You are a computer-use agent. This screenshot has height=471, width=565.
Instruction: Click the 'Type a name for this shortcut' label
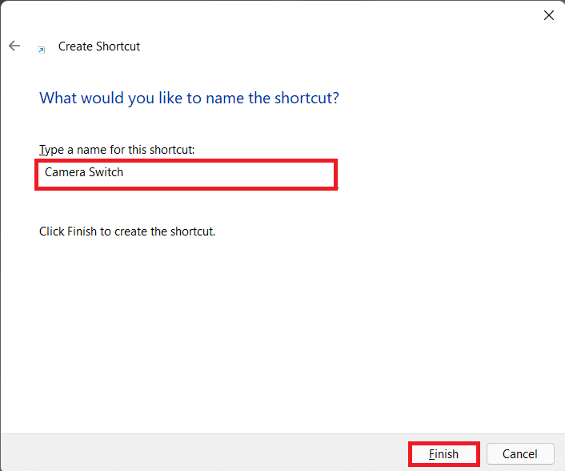click(117, 150)
